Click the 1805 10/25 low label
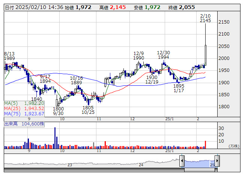Image resolution: width=245 pixels, height=176 pixels. click(x=88, y=110)
